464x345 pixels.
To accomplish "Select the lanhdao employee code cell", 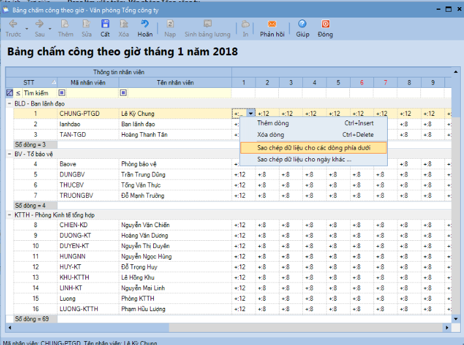I will coord(88,124).
